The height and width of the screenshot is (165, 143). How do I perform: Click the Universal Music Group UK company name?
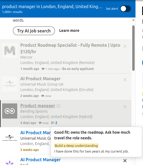pyautogui.click(x=42, y=84)
